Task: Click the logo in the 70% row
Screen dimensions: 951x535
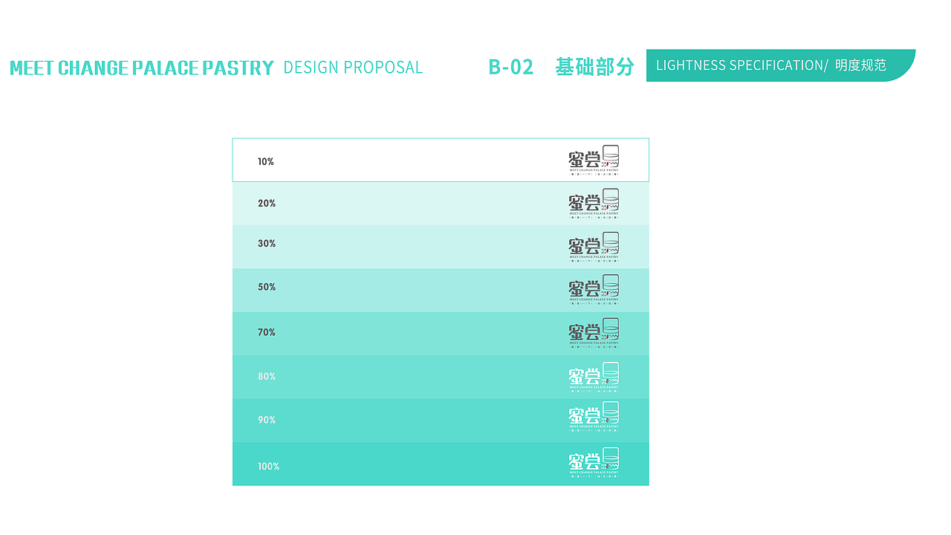Action: (x=594, y=333)
